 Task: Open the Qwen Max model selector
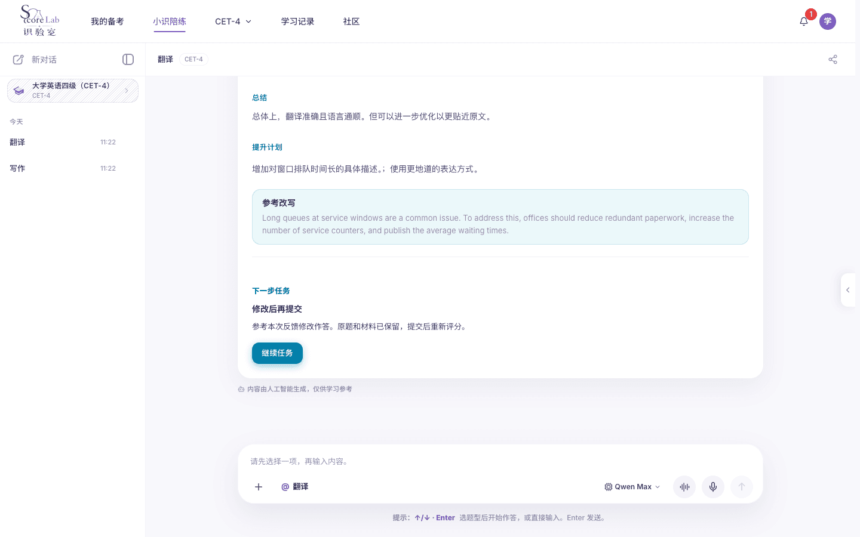[x=632, y=487]
